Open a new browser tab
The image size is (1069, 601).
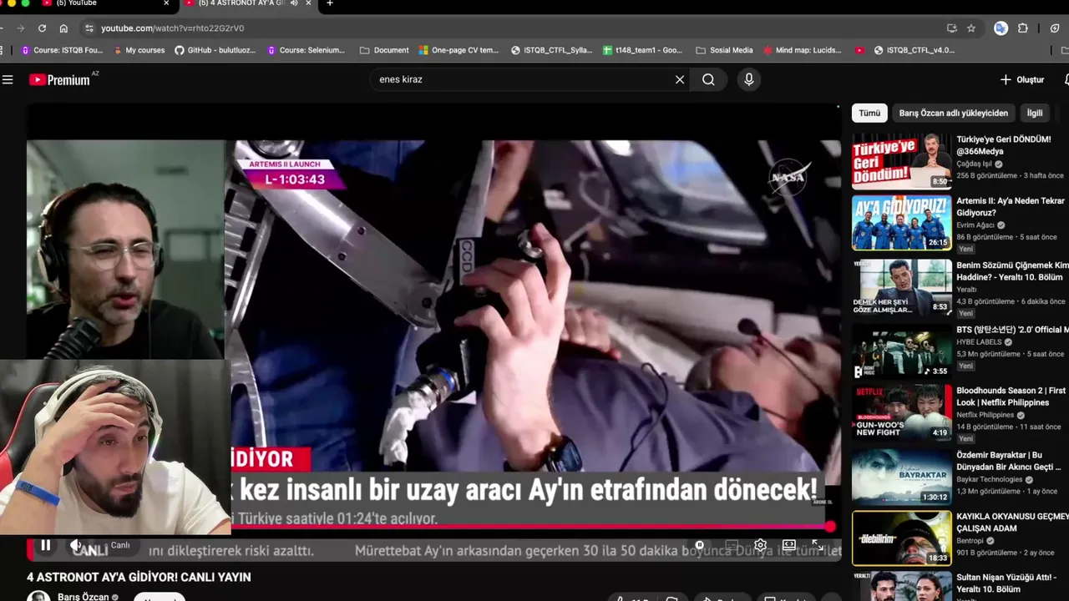(330, 3)
